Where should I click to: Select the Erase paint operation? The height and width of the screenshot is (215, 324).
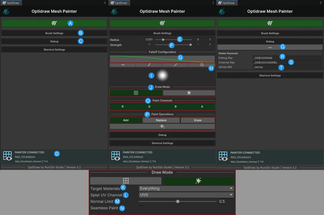[x=198, y=120]
